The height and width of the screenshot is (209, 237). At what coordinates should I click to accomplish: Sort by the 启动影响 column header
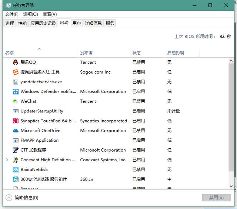[x=182, y=53]
